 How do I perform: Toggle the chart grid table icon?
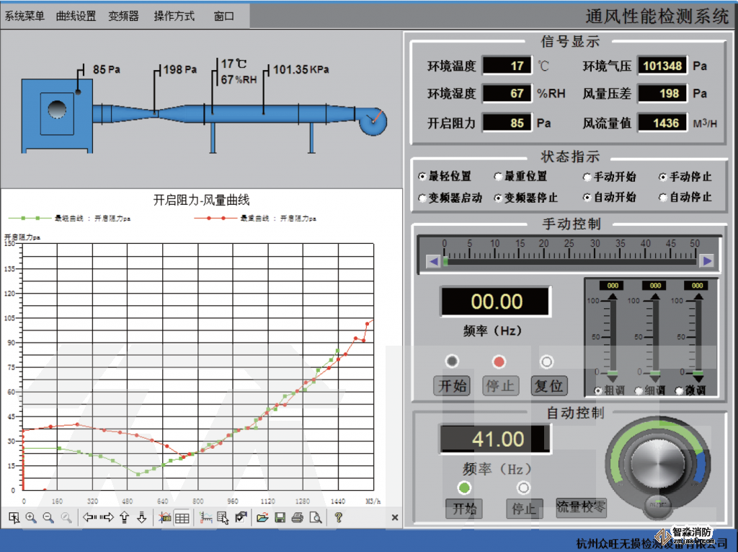tap(182, 517)
